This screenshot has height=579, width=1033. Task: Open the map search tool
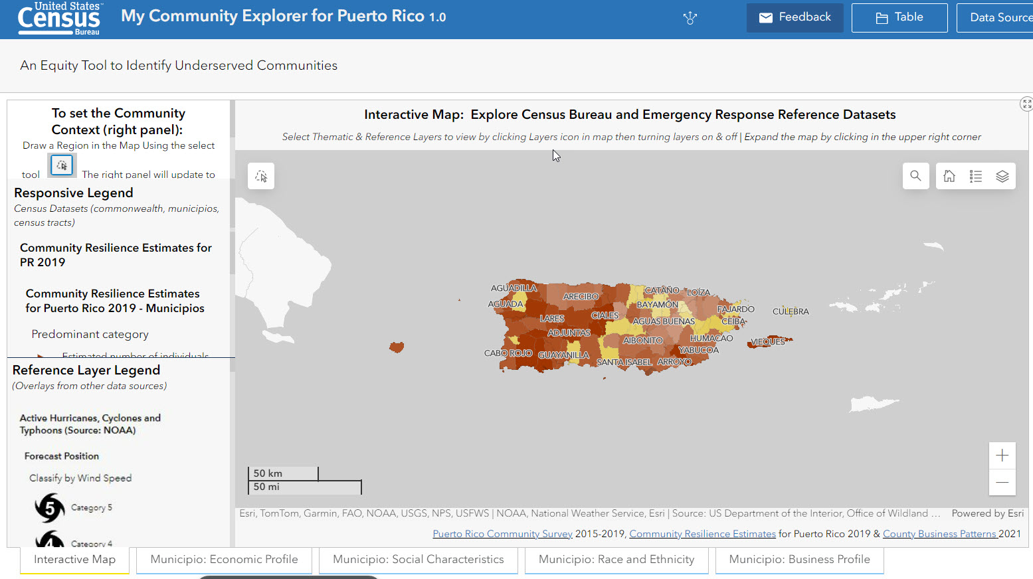(x=915, y=176)
